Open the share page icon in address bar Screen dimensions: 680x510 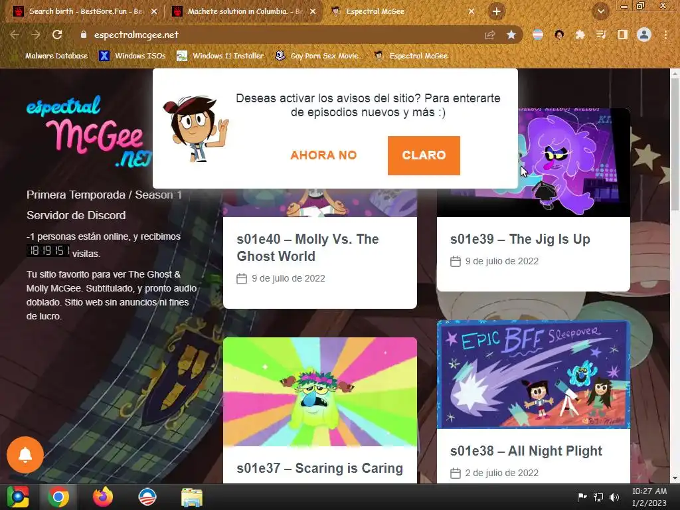[490, 35]
